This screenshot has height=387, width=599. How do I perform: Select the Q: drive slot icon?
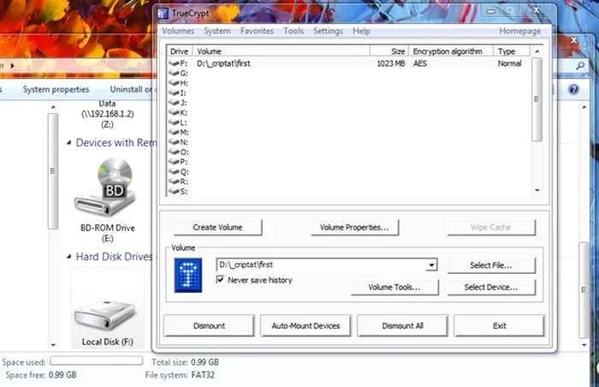point(174,172)
